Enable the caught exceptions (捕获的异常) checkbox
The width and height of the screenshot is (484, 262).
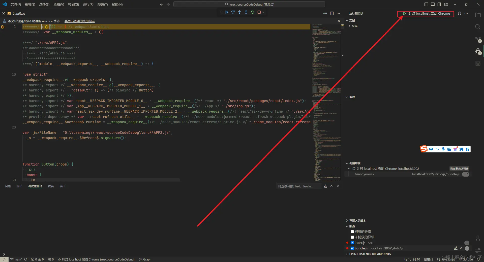(352, 232)
